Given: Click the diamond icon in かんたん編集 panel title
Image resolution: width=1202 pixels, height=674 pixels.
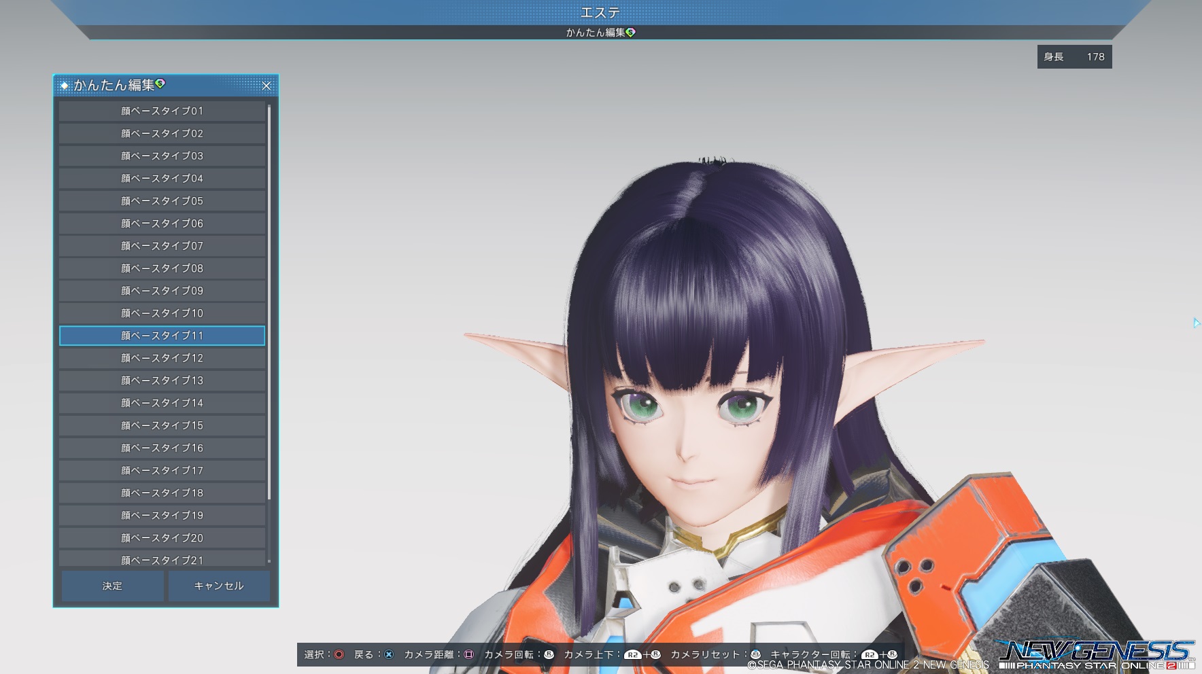Looking at the screenshot, I should tap(65, 86).
